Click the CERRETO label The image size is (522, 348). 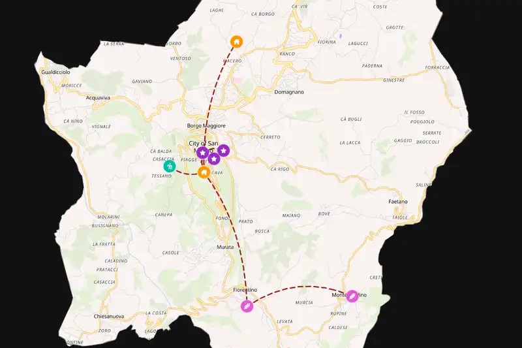pos(270,137)
